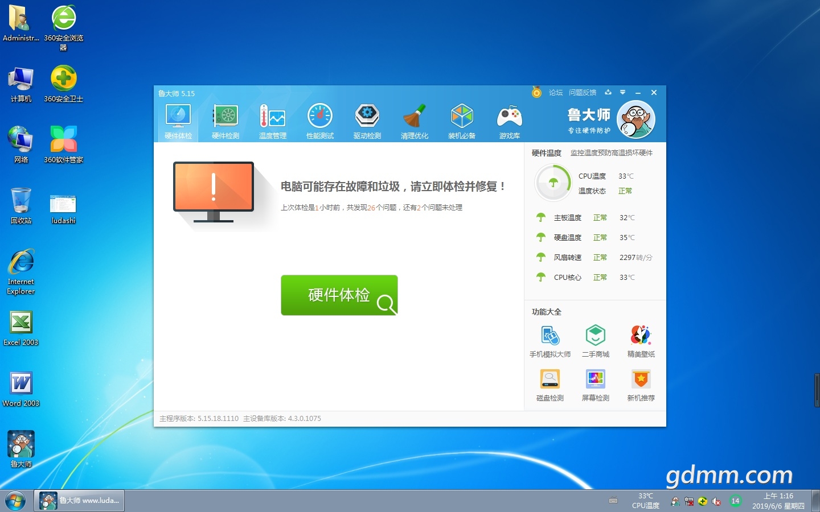Open the 论坛 forum link

coord(555,93)
